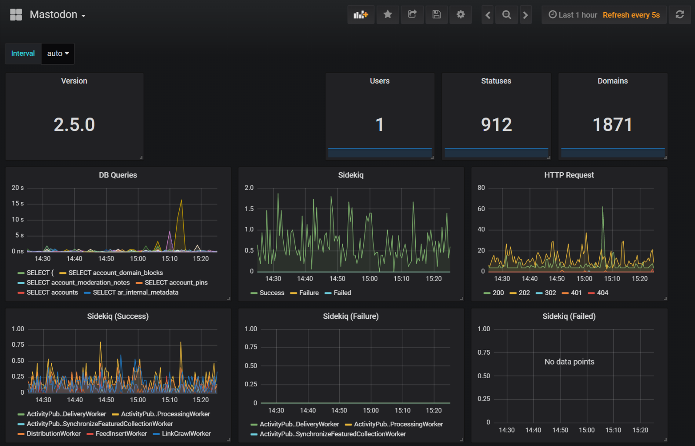Zoom out time range with magnifier
695x446 pixels.
click(507, 15)
